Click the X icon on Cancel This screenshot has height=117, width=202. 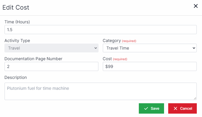click(175, 108)
